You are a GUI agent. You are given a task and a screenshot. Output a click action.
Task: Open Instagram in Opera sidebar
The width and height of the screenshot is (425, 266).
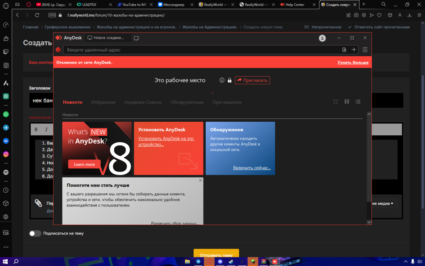6,154
